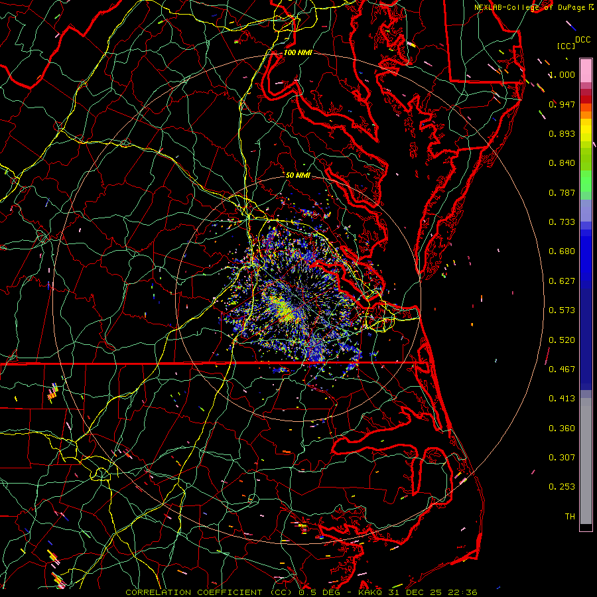Select the 0.573 scale value
Image resolution: width=597 pixels, height=597 pixels.
coord(562,310)
